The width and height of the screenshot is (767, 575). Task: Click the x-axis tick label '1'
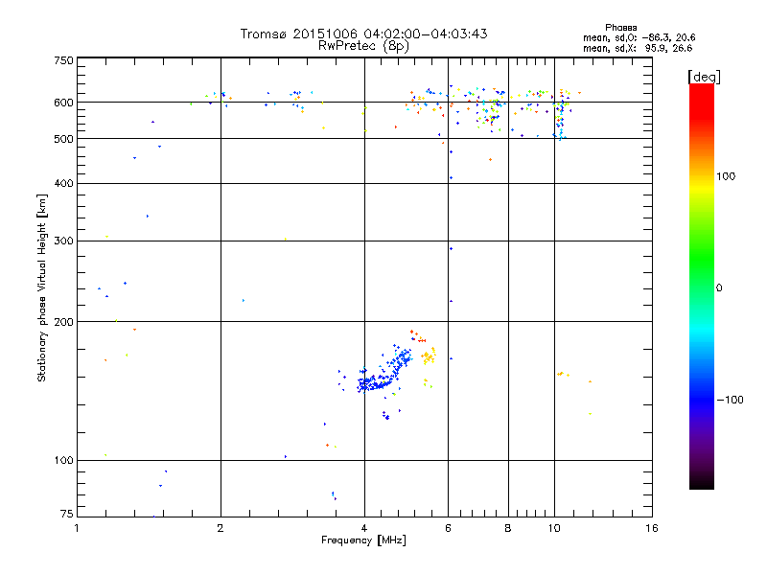(77, 528)
